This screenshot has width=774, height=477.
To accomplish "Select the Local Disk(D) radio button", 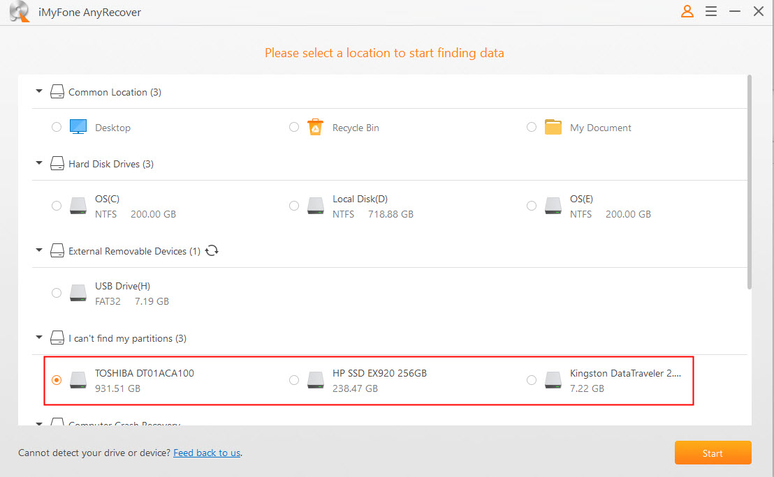I will tap(294, 206).
